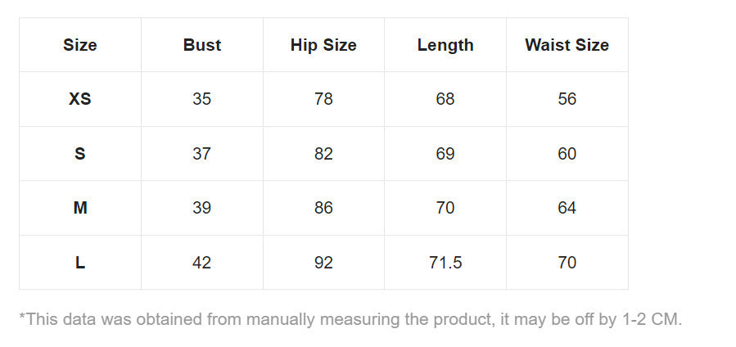Image resolution: width=736 pixels, height=347 pixels.
Task: Click the S length value 69
Action: [445, 154]
